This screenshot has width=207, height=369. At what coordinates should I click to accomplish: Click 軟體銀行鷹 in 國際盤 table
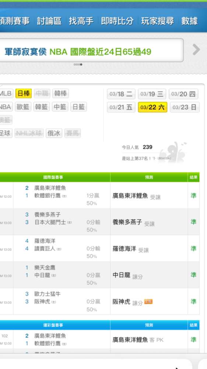pos(47,196)
